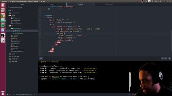Open no-unused-vars link for 'PostShow' warning

(90, 73)
